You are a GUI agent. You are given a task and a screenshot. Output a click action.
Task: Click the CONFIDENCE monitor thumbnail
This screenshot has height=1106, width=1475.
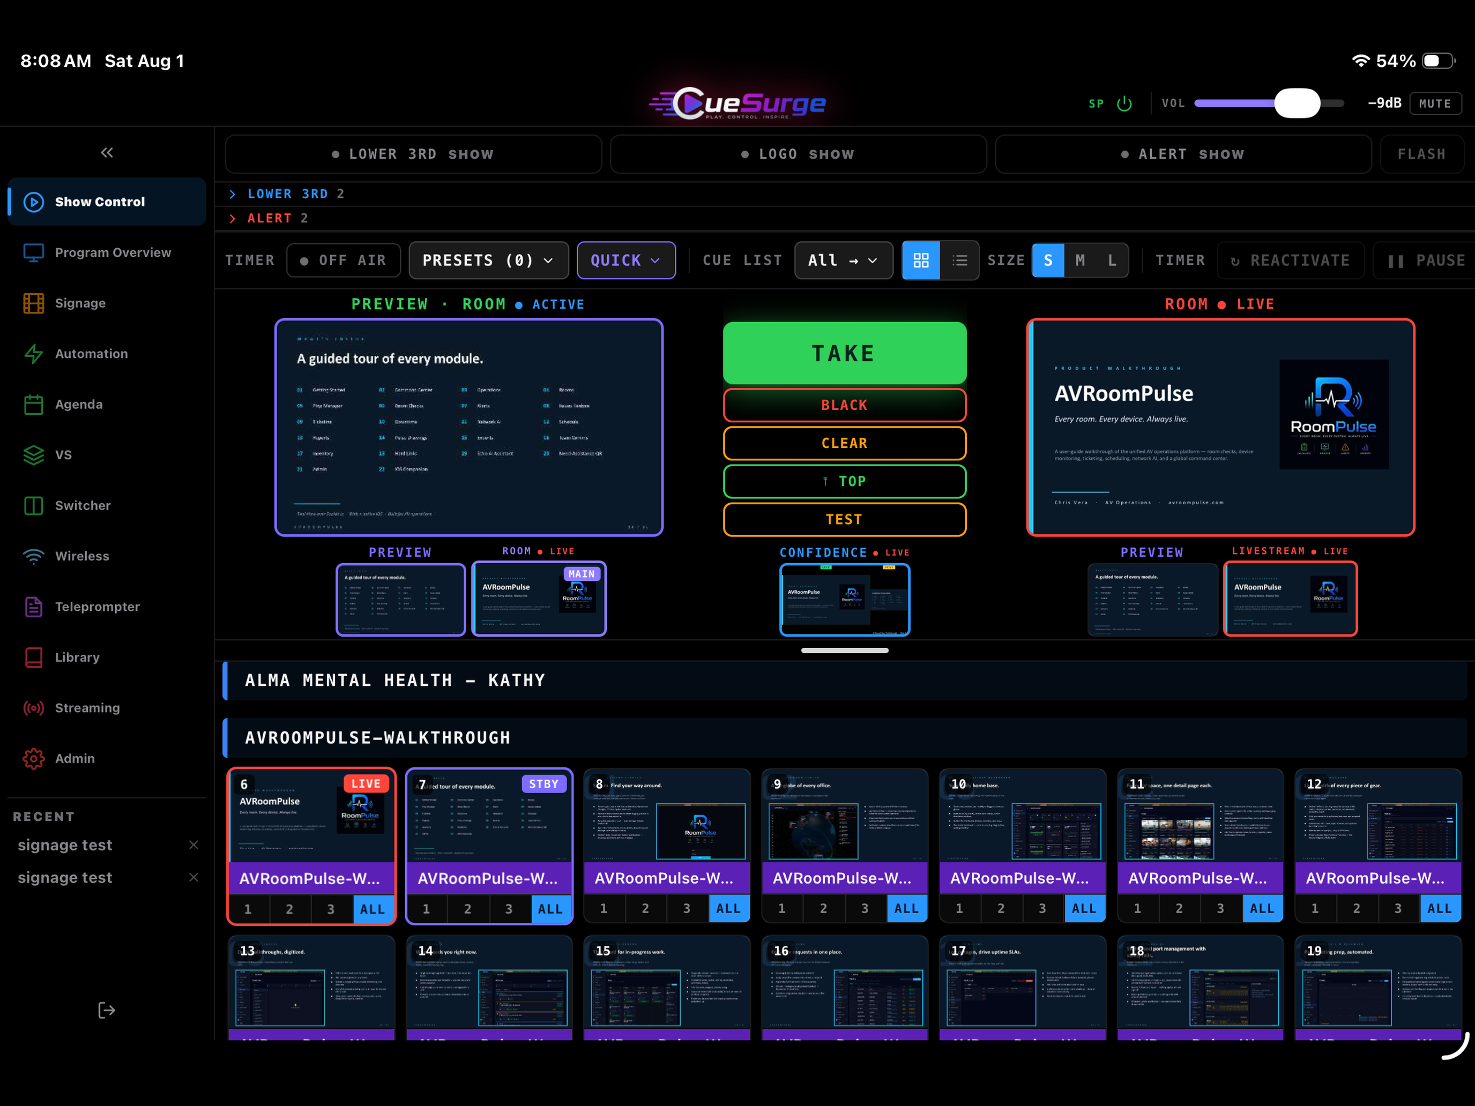click(x=844, y=599)
